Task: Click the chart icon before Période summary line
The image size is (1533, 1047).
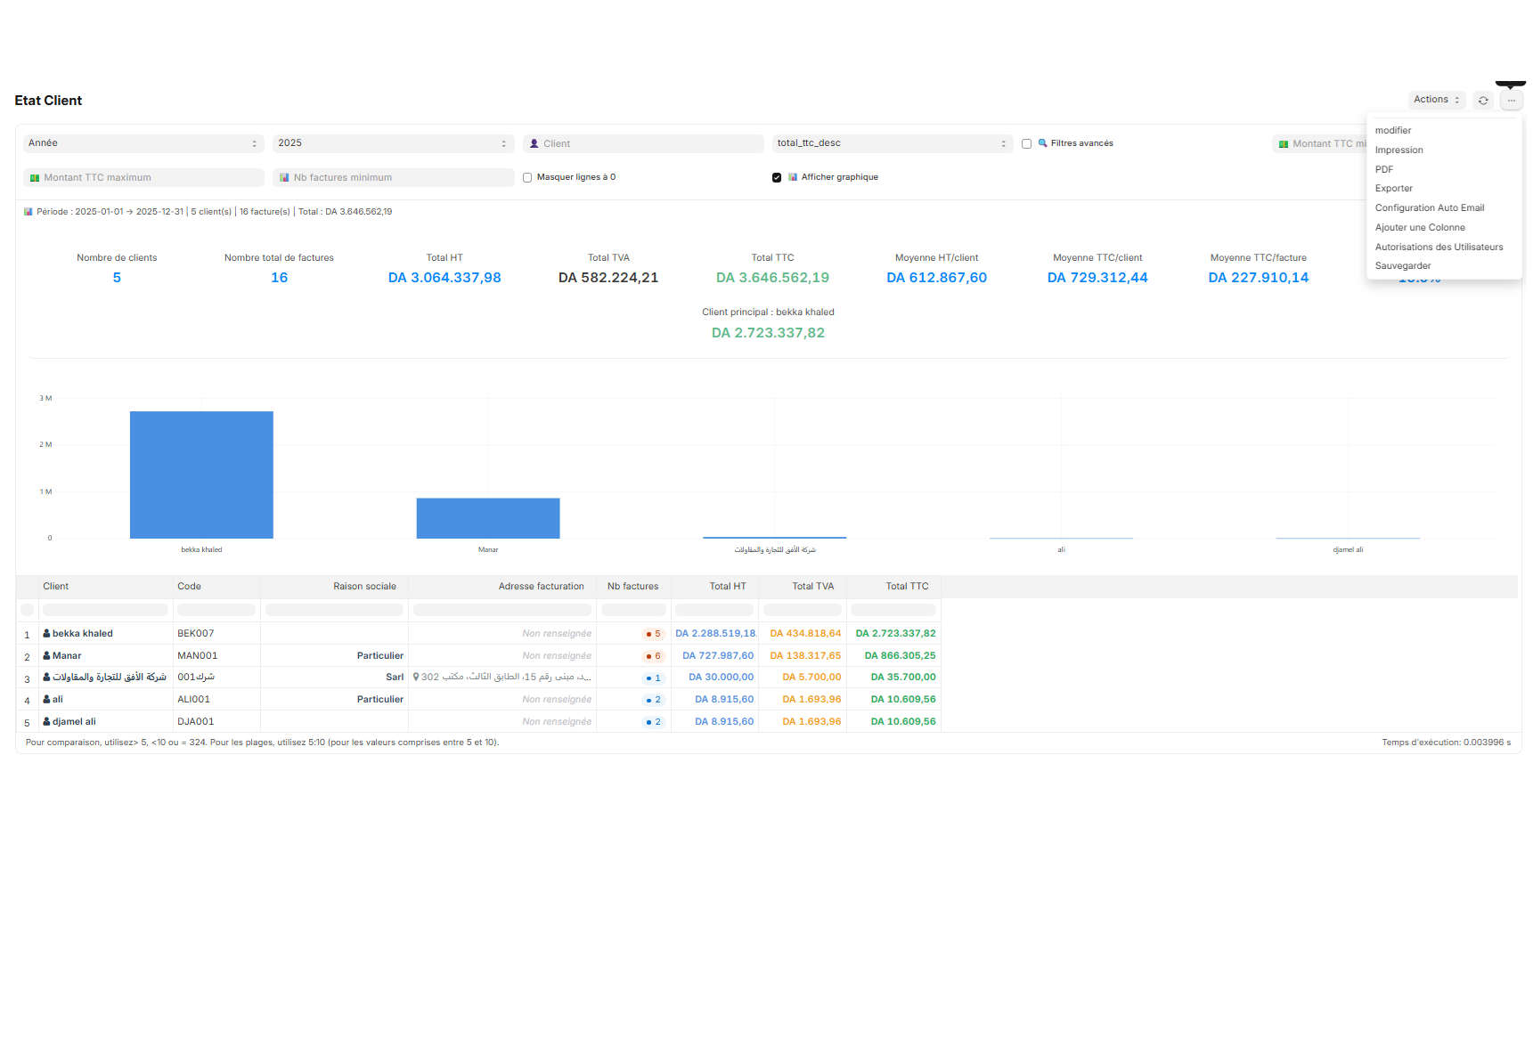Action: [x=27, y=211]
